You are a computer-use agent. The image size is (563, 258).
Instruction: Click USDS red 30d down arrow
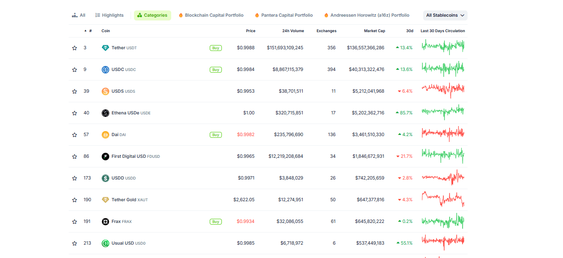[x=399, y=91]
